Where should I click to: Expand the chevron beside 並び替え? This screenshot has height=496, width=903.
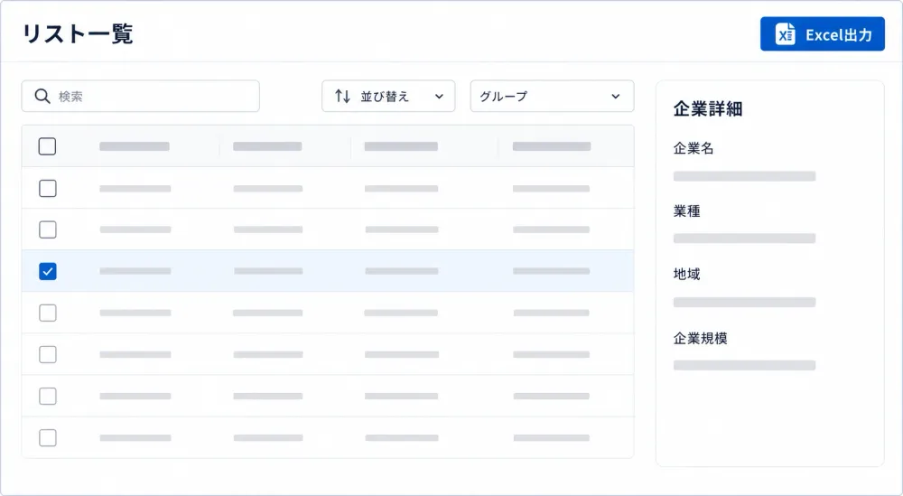pyautogui.click(x=439, y=96)
